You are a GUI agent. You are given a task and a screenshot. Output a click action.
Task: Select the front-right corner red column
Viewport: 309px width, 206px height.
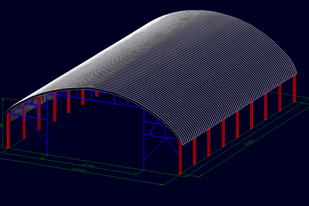point(180,157)
